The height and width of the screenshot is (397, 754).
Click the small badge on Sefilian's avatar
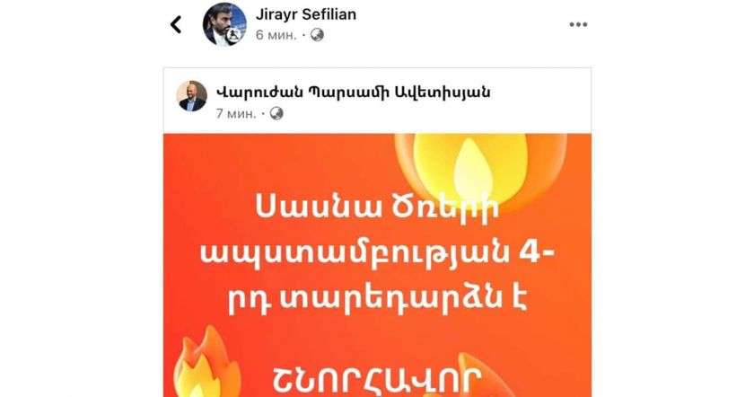click(x=236, y=35)
